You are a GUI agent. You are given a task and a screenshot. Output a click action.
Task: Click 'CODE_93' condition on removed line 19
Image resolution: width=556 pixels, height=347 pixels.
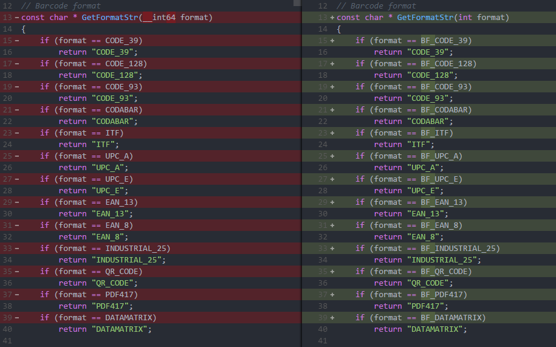point(122,86)
